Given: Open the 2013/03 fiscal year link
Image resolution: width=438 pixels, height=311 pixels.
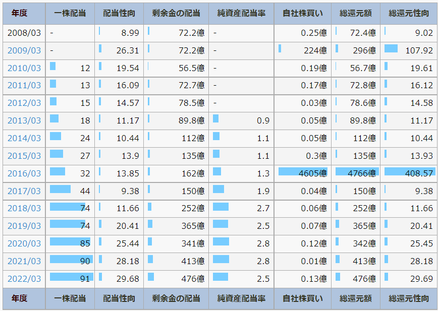Looking at the screenshot, I should coord(24,120).
